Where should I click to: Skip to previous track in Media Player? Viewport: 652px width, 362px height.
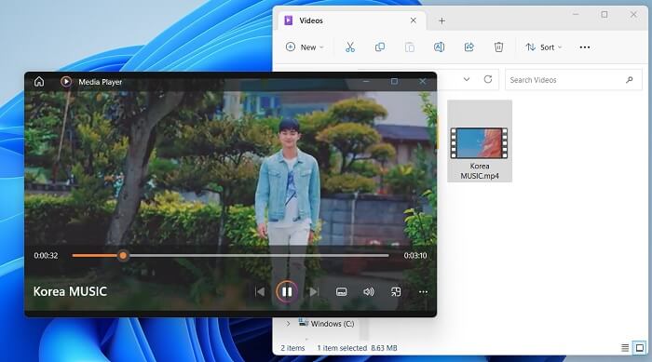coord(260,292)
